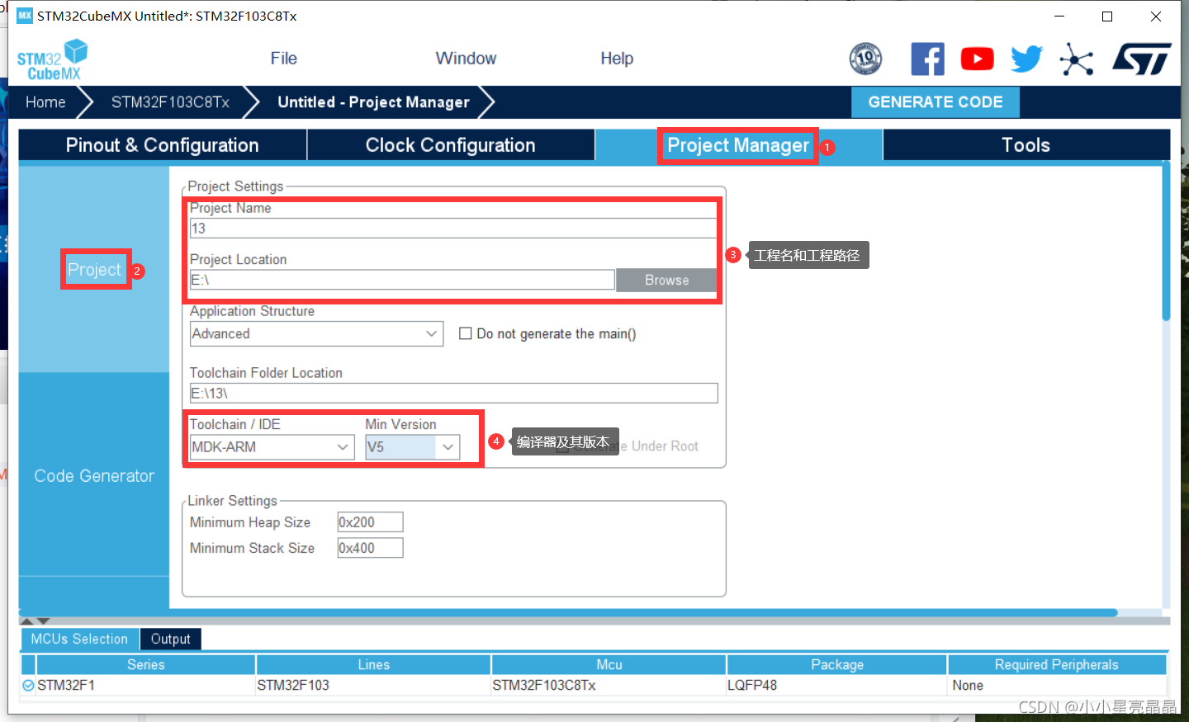Select the Code Generator side section
The height and width of the screenshot is (722, 1189).
[x=94, y=476]
